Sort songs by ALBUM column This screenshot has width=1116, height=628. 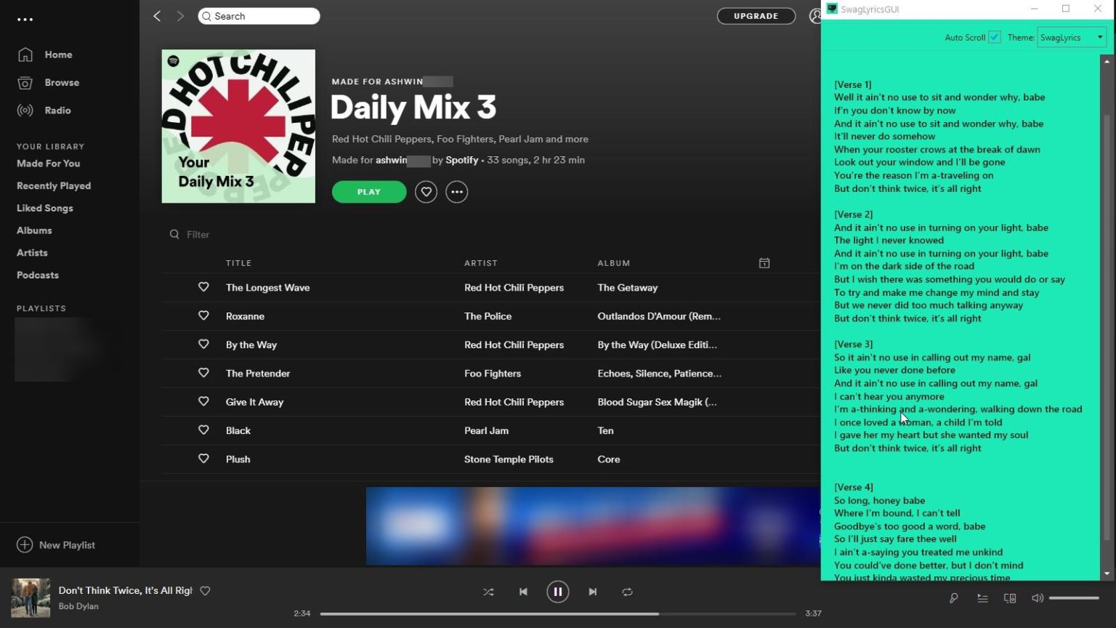click(614, 263)
